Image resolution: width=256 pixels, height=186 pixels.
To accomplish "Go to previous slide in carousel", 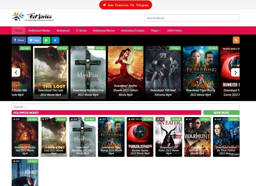I will click(16, 72).
